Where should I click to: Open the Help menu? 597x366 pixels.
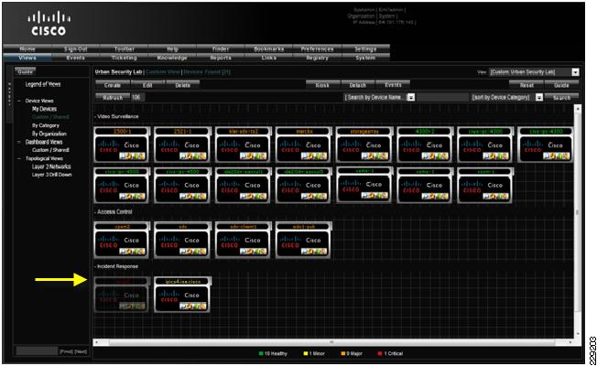pyautogui.click(x=172, y=48)
